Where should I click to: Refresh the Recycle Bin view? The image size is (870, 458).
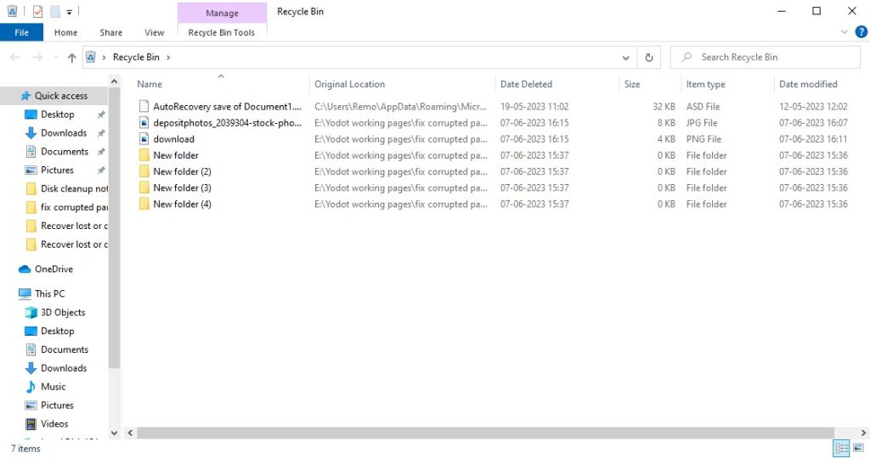[x=648, y=58]
